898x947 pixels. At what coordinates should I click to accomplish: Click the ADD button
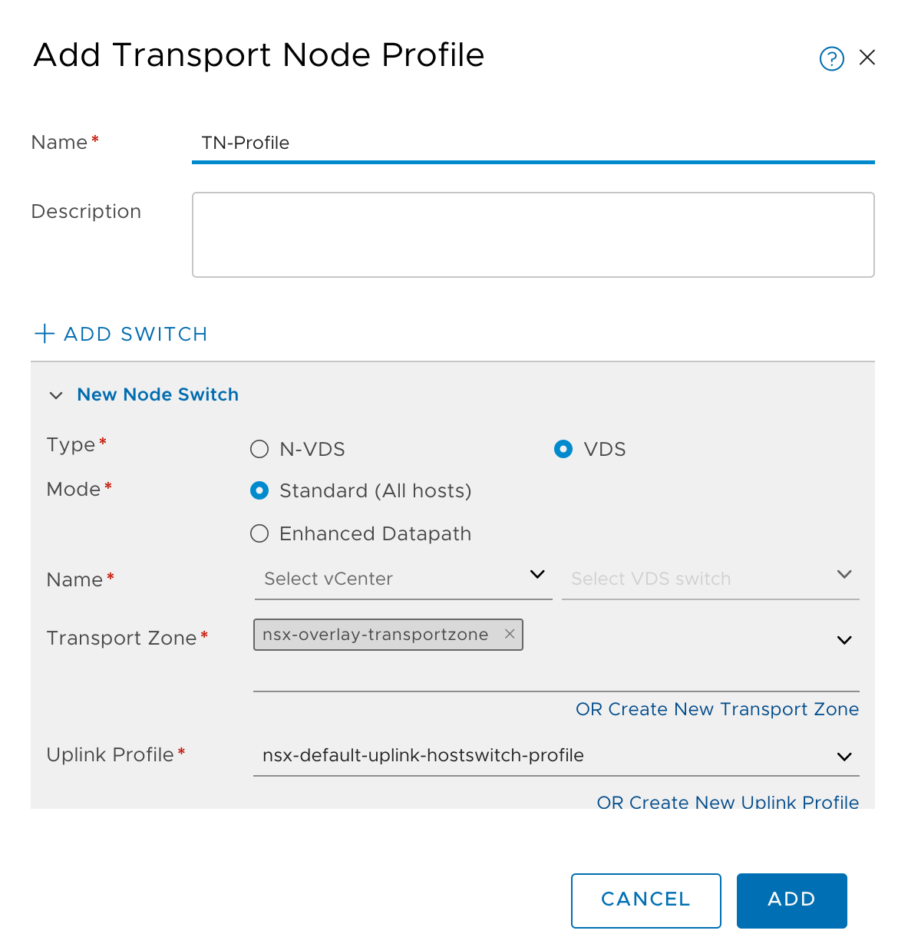pyautogui.click(x=792, y=900)
